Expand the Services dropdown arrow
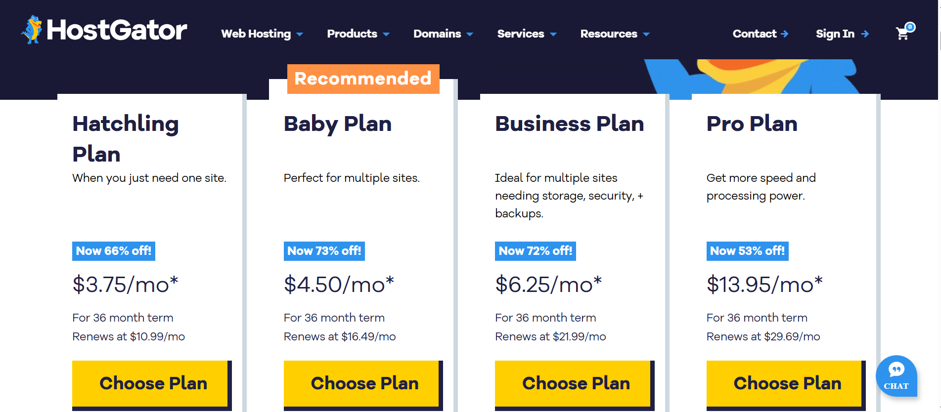941x412 pixels. coord(553,34)
